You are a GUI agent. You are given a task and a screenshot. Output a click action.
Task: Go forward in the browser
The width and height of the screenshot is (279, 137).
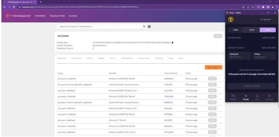[9, 7]
